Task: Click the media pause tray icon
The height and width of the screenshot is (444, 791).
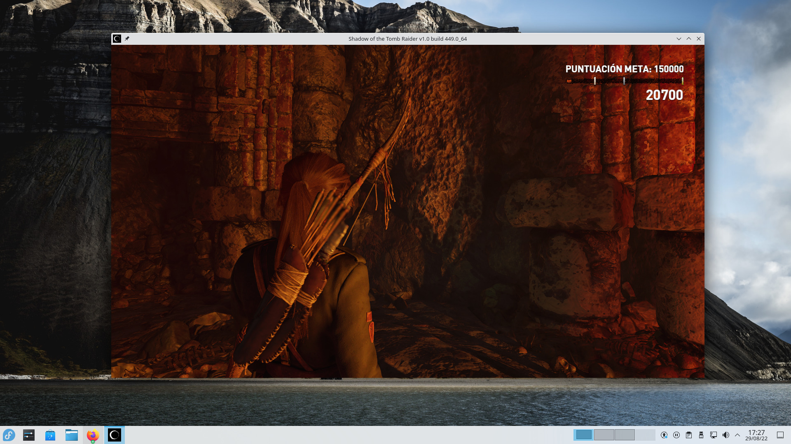Action: click(x=676, y=435)
